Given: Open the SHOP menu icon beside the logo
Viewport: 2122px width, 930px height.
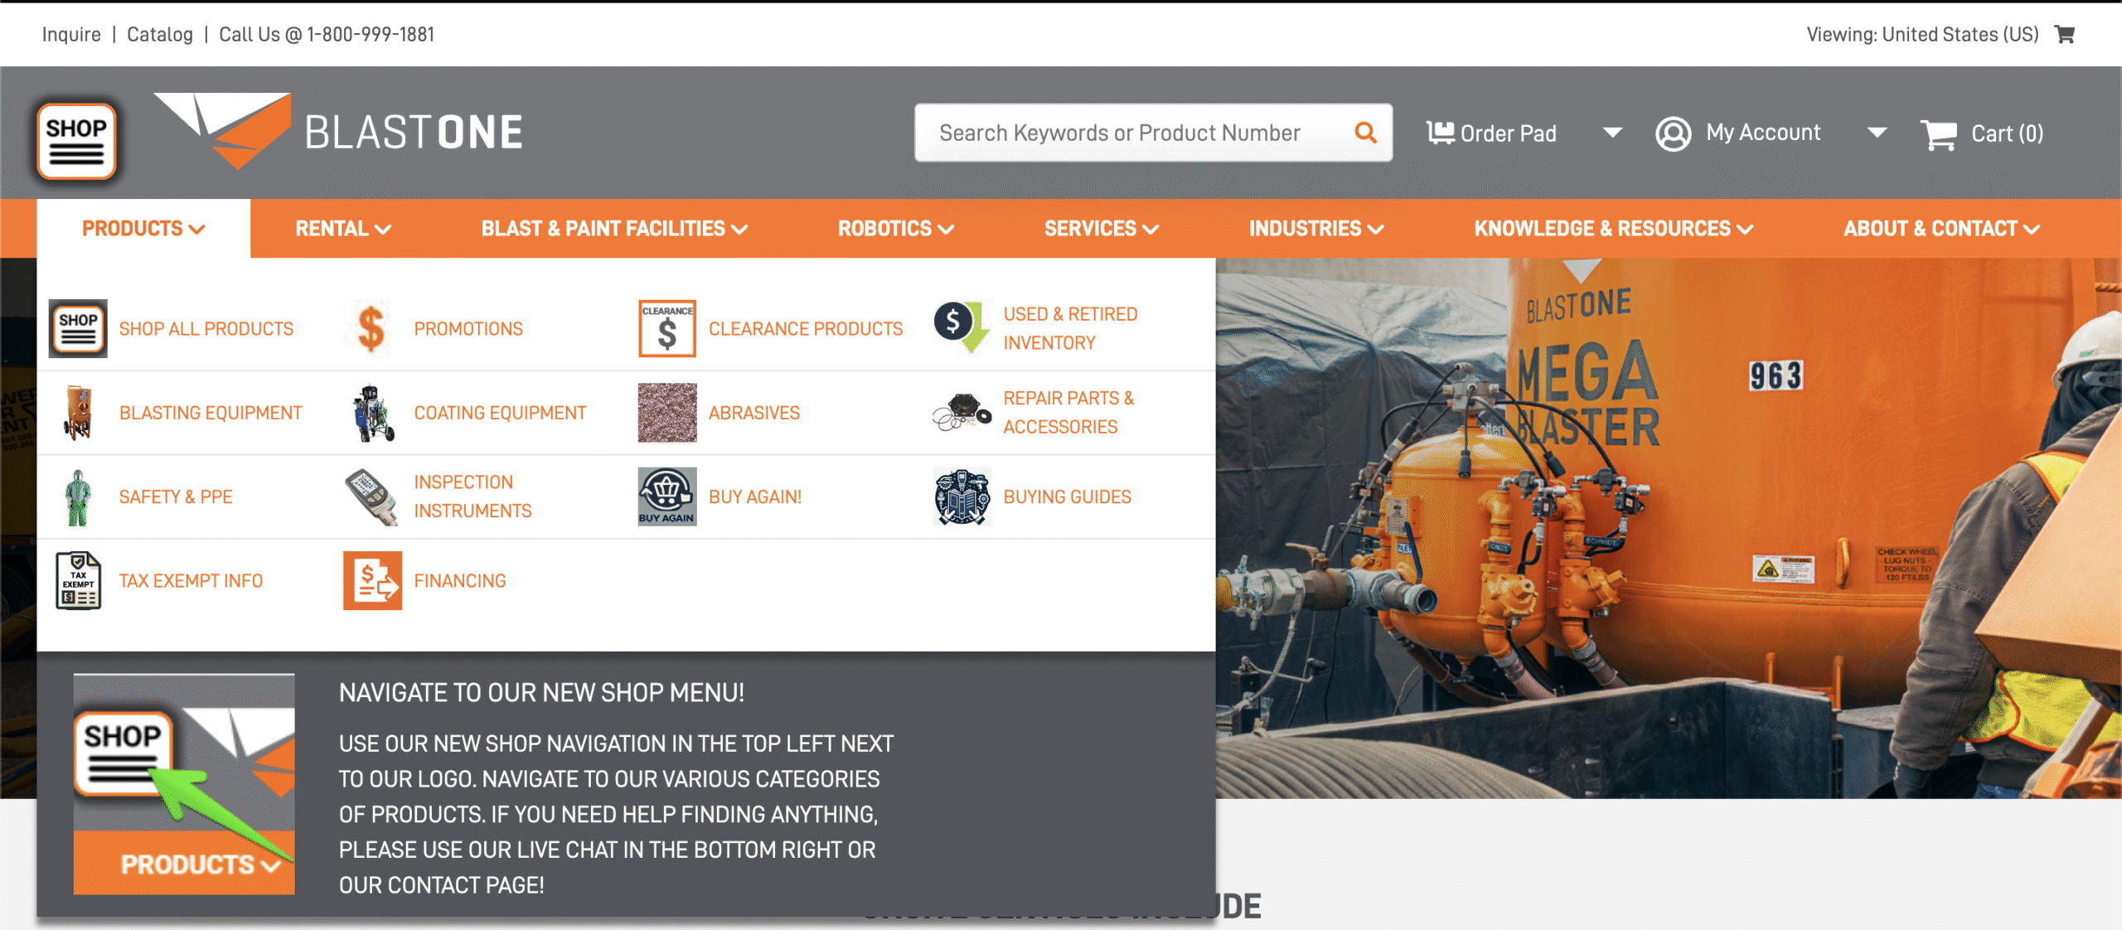Looking at the screenshot, I should click(76, 140).
